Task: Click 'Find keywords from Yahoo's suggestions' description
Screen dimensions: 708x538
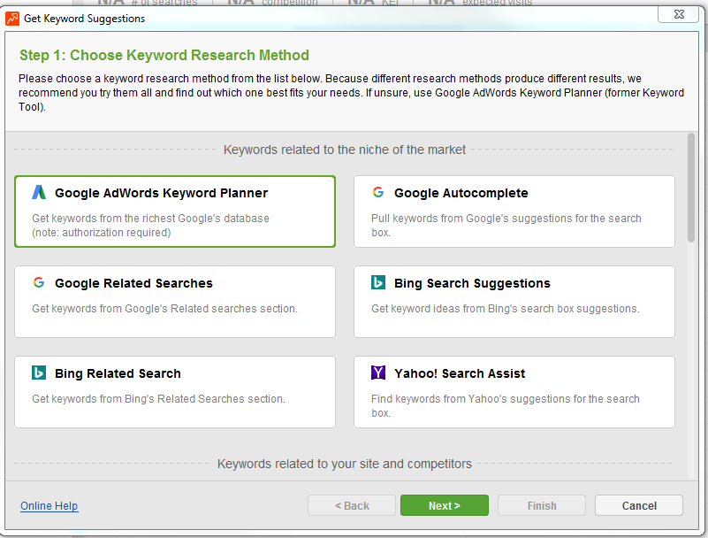Action: [x=506, y=405]
